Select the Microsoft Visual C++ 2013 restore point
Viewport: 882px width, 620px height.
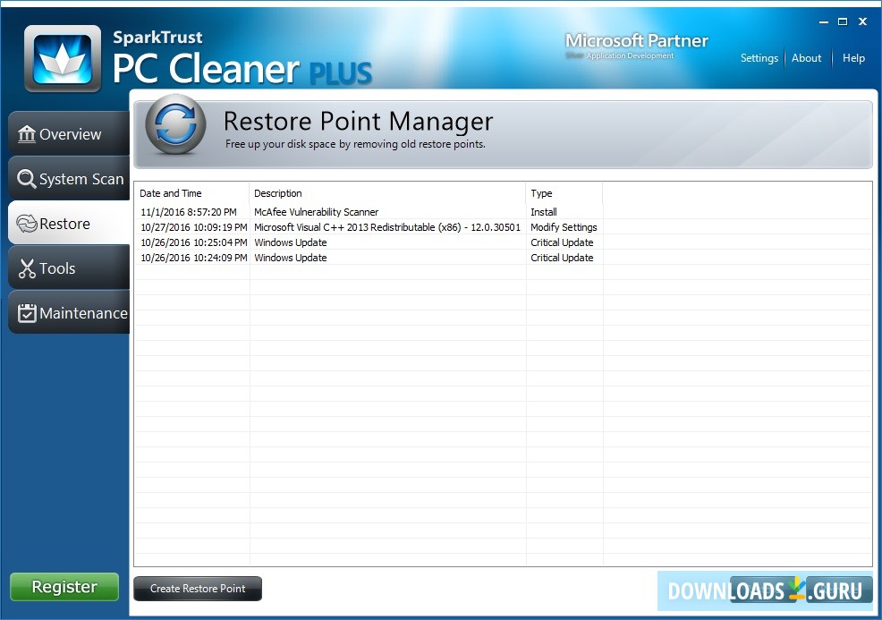[x=387, y=227]
